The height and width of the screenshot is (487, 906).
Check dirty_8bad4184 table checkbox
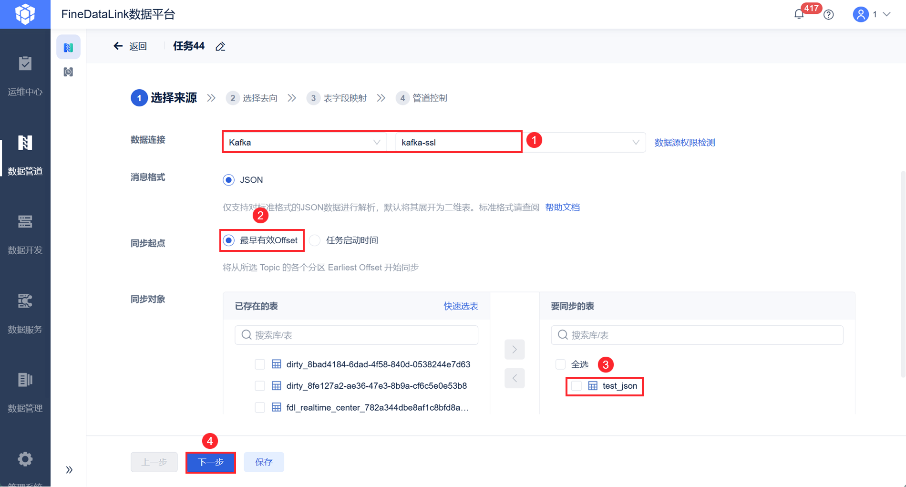260,364
